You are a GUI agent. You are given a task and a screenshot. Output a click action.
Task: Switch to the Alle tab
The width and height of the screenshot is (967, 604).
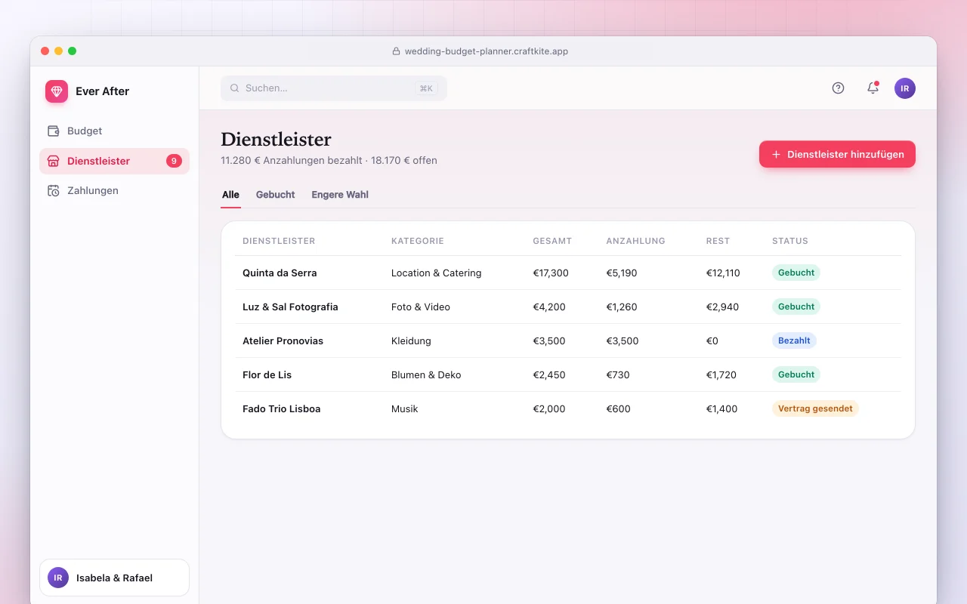pyautogui.click(x=230, y=195)
